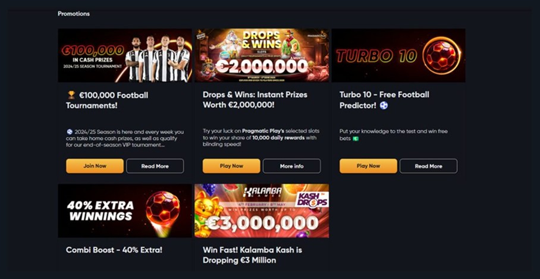
Task: Click the Kash Drops logo in Kalamba banner
Action: pyautogui.click(x=312, y=200)
